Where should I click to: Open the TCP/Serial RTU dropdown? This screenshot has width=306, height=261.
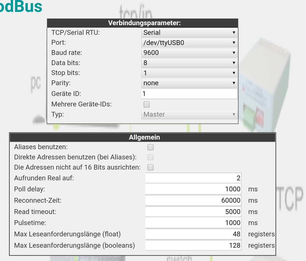point(189,33)
